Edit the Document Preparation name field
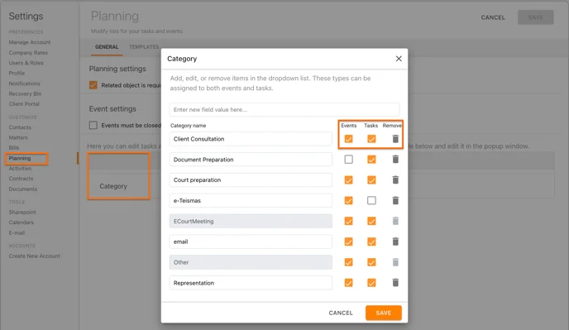Screen dimensions: 569x330 pos(251,160)
